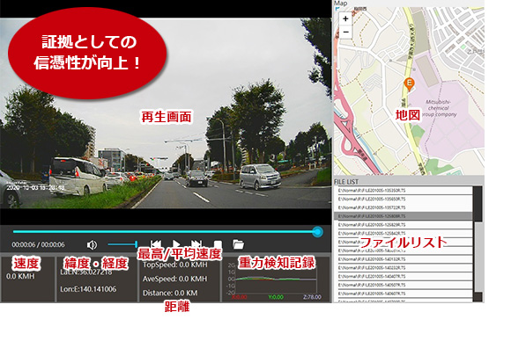Start playback with the play button
The image size is (511, 341).
[x=176, y=244]
